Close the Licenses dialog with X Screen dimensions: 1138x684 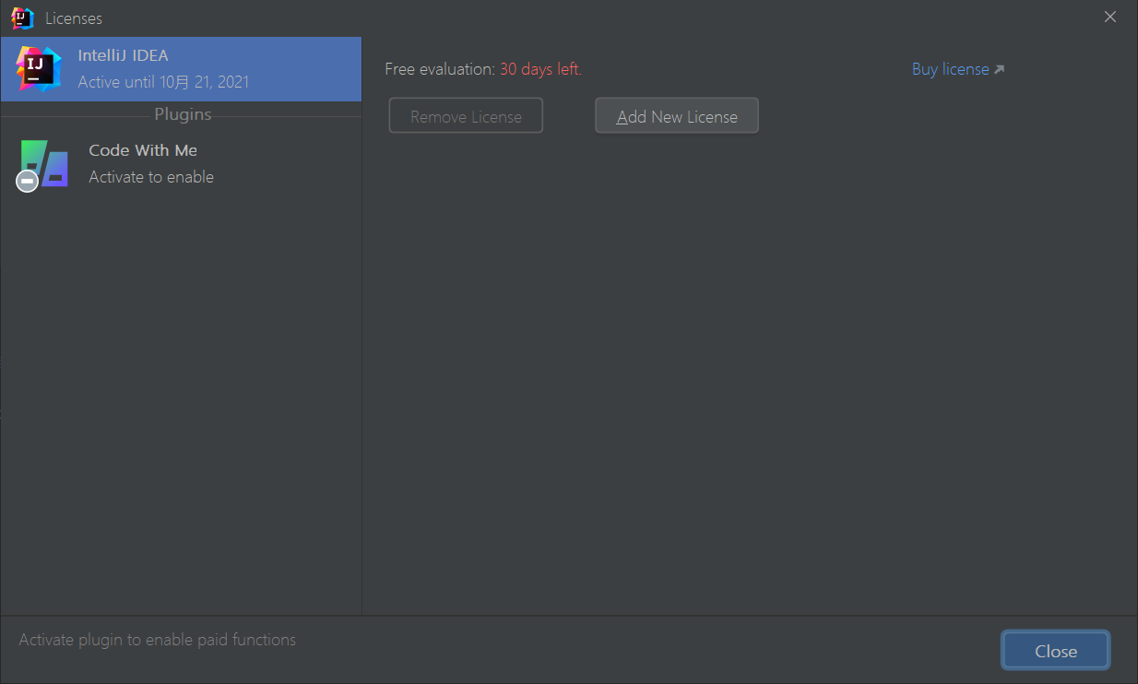coord(1110,17)
